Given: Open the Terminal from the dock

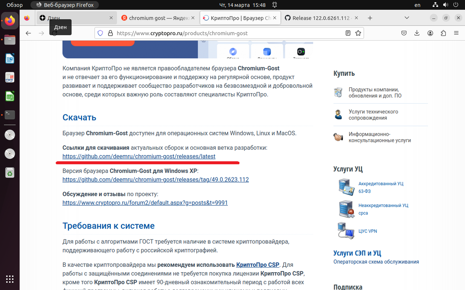Looking at the screenshot, I should (x=10, y=115).
